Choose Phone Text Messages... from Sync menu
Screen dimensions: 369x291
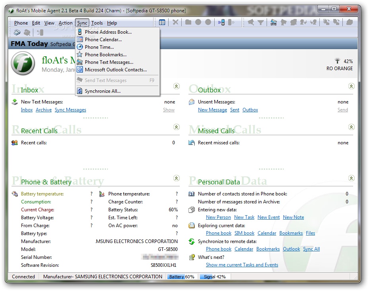click(117, 62)
